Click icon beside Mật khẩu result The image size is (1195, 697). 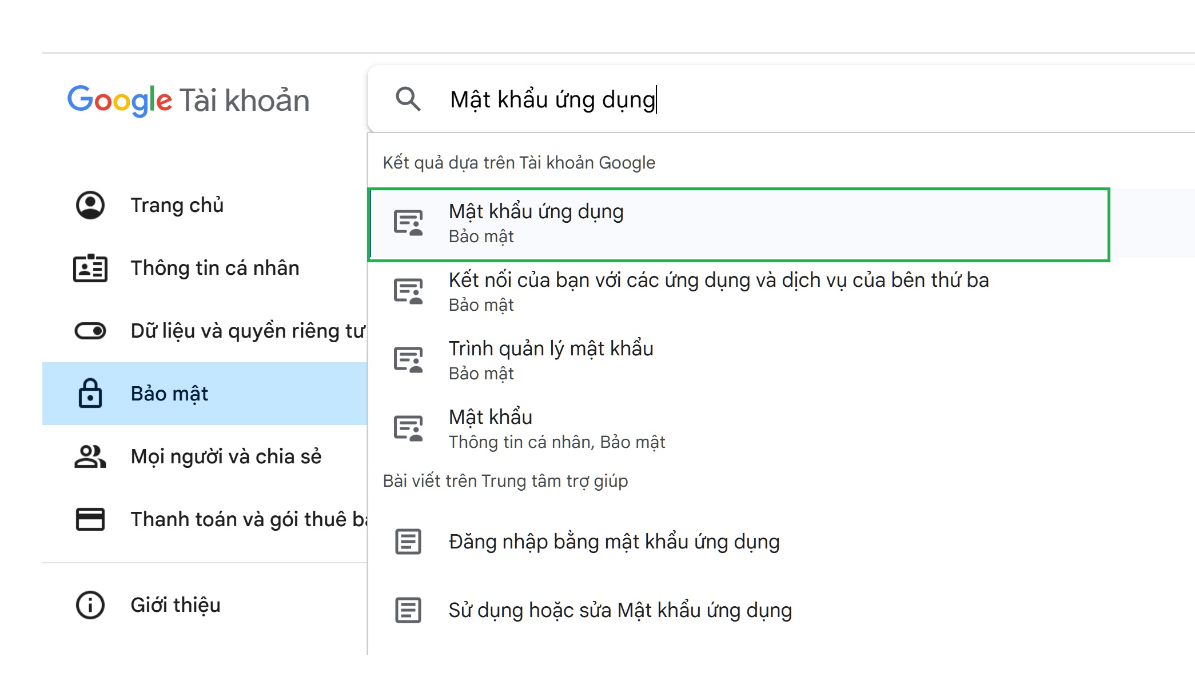click(x=408, y=428)
